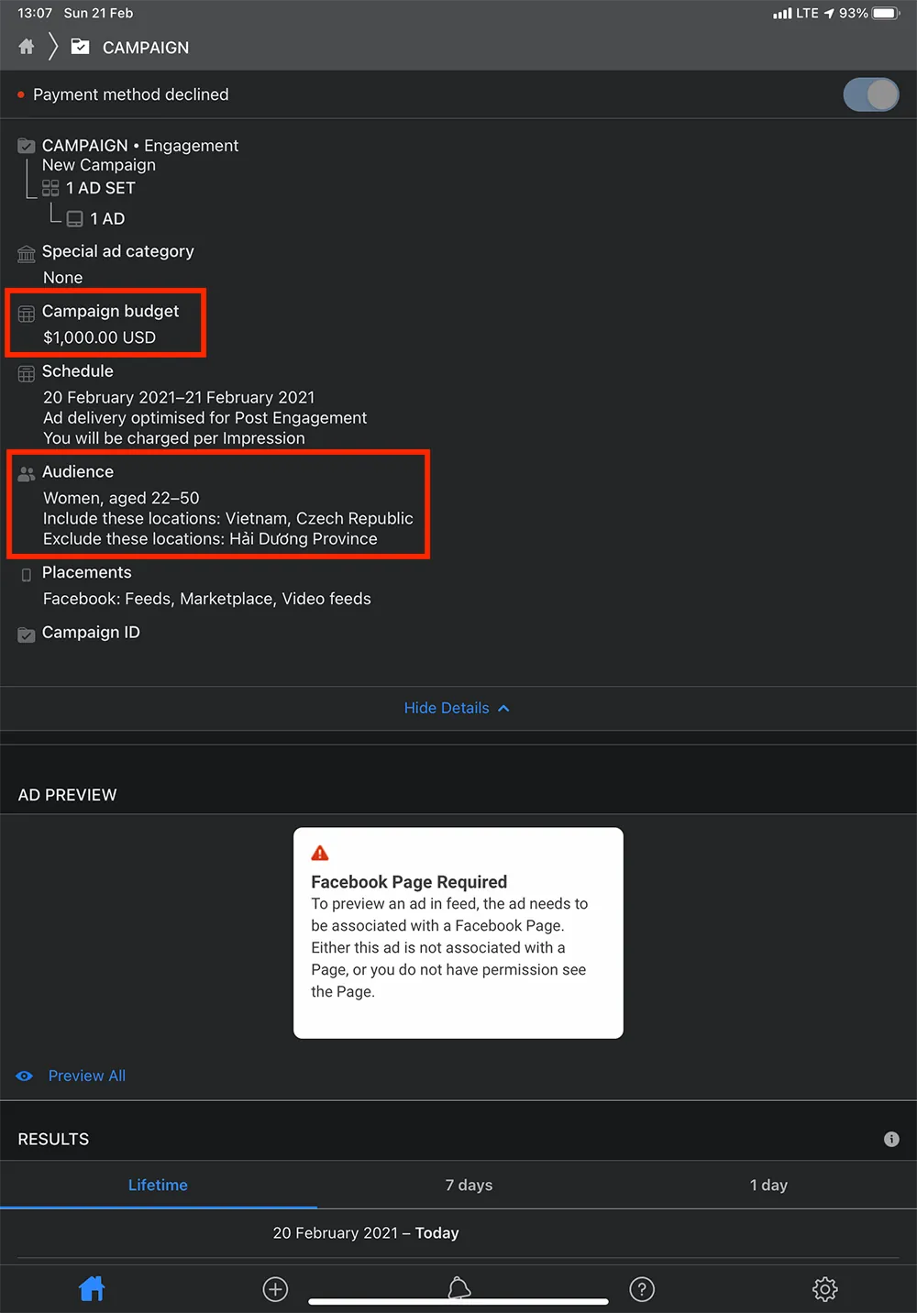
Task: Select the Special ad category heading
Action: tap(118, 251)
